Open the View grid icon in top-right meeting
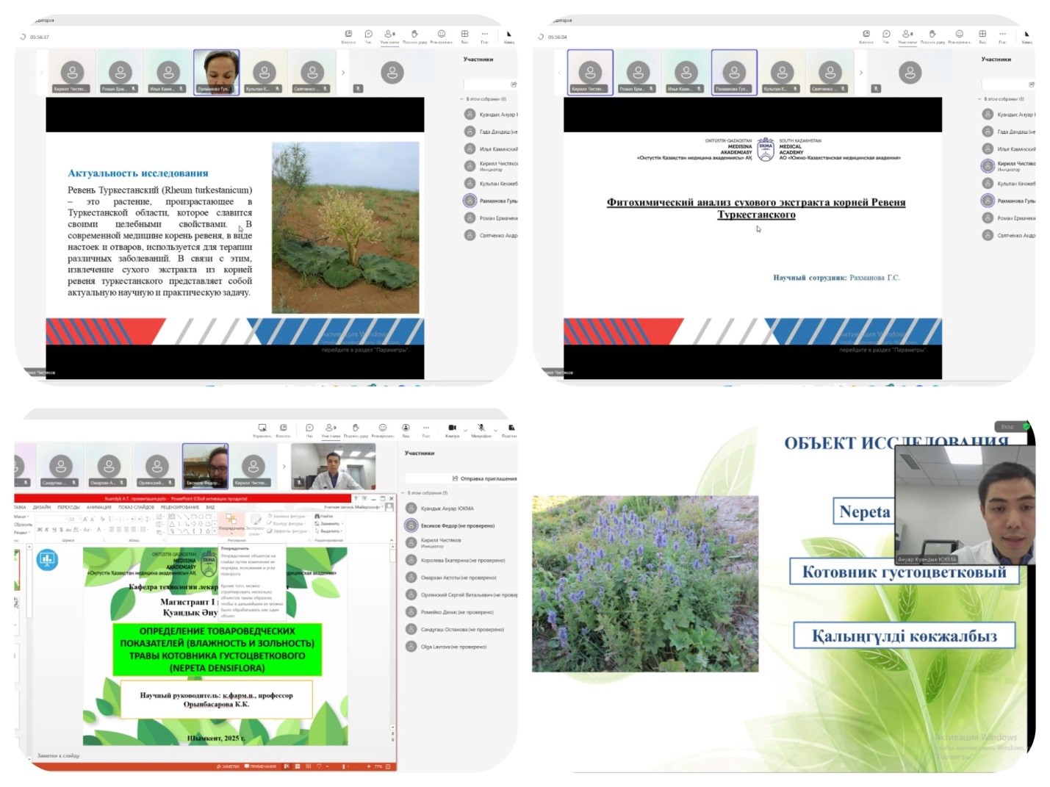This screenshot has width=1050, height=787. (982, 34)
